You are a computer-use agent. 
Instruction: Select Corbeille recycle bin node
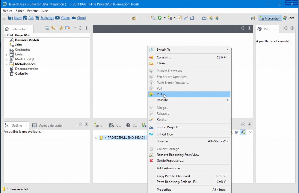[21, 73]
